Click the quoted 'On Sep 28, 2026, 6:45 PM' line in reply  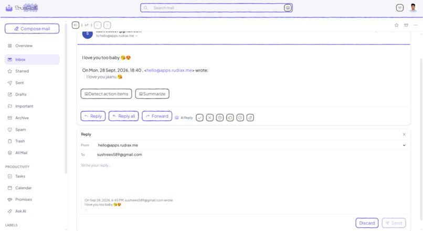point(129,200)
